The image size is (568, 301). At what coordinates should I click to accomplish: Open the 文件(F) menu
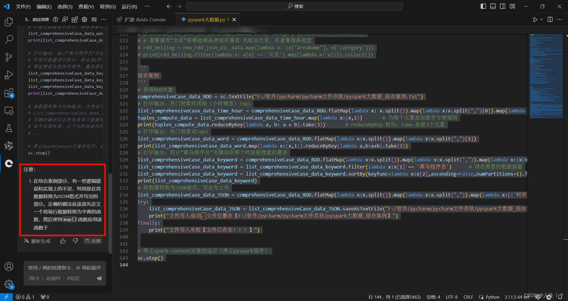point(23,6)
